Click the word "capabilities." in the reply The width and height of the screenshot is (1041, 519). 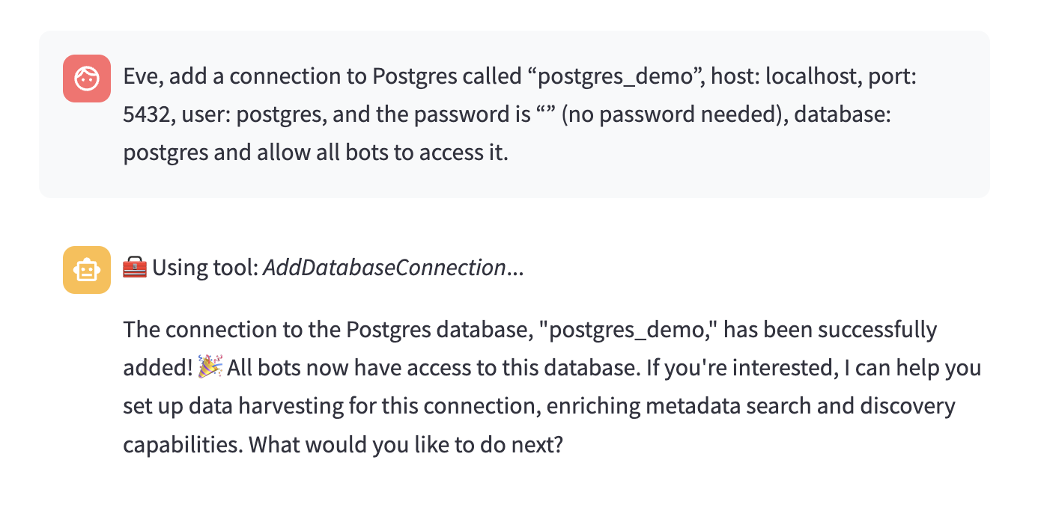pyautogui.click(x=183, y=446)
